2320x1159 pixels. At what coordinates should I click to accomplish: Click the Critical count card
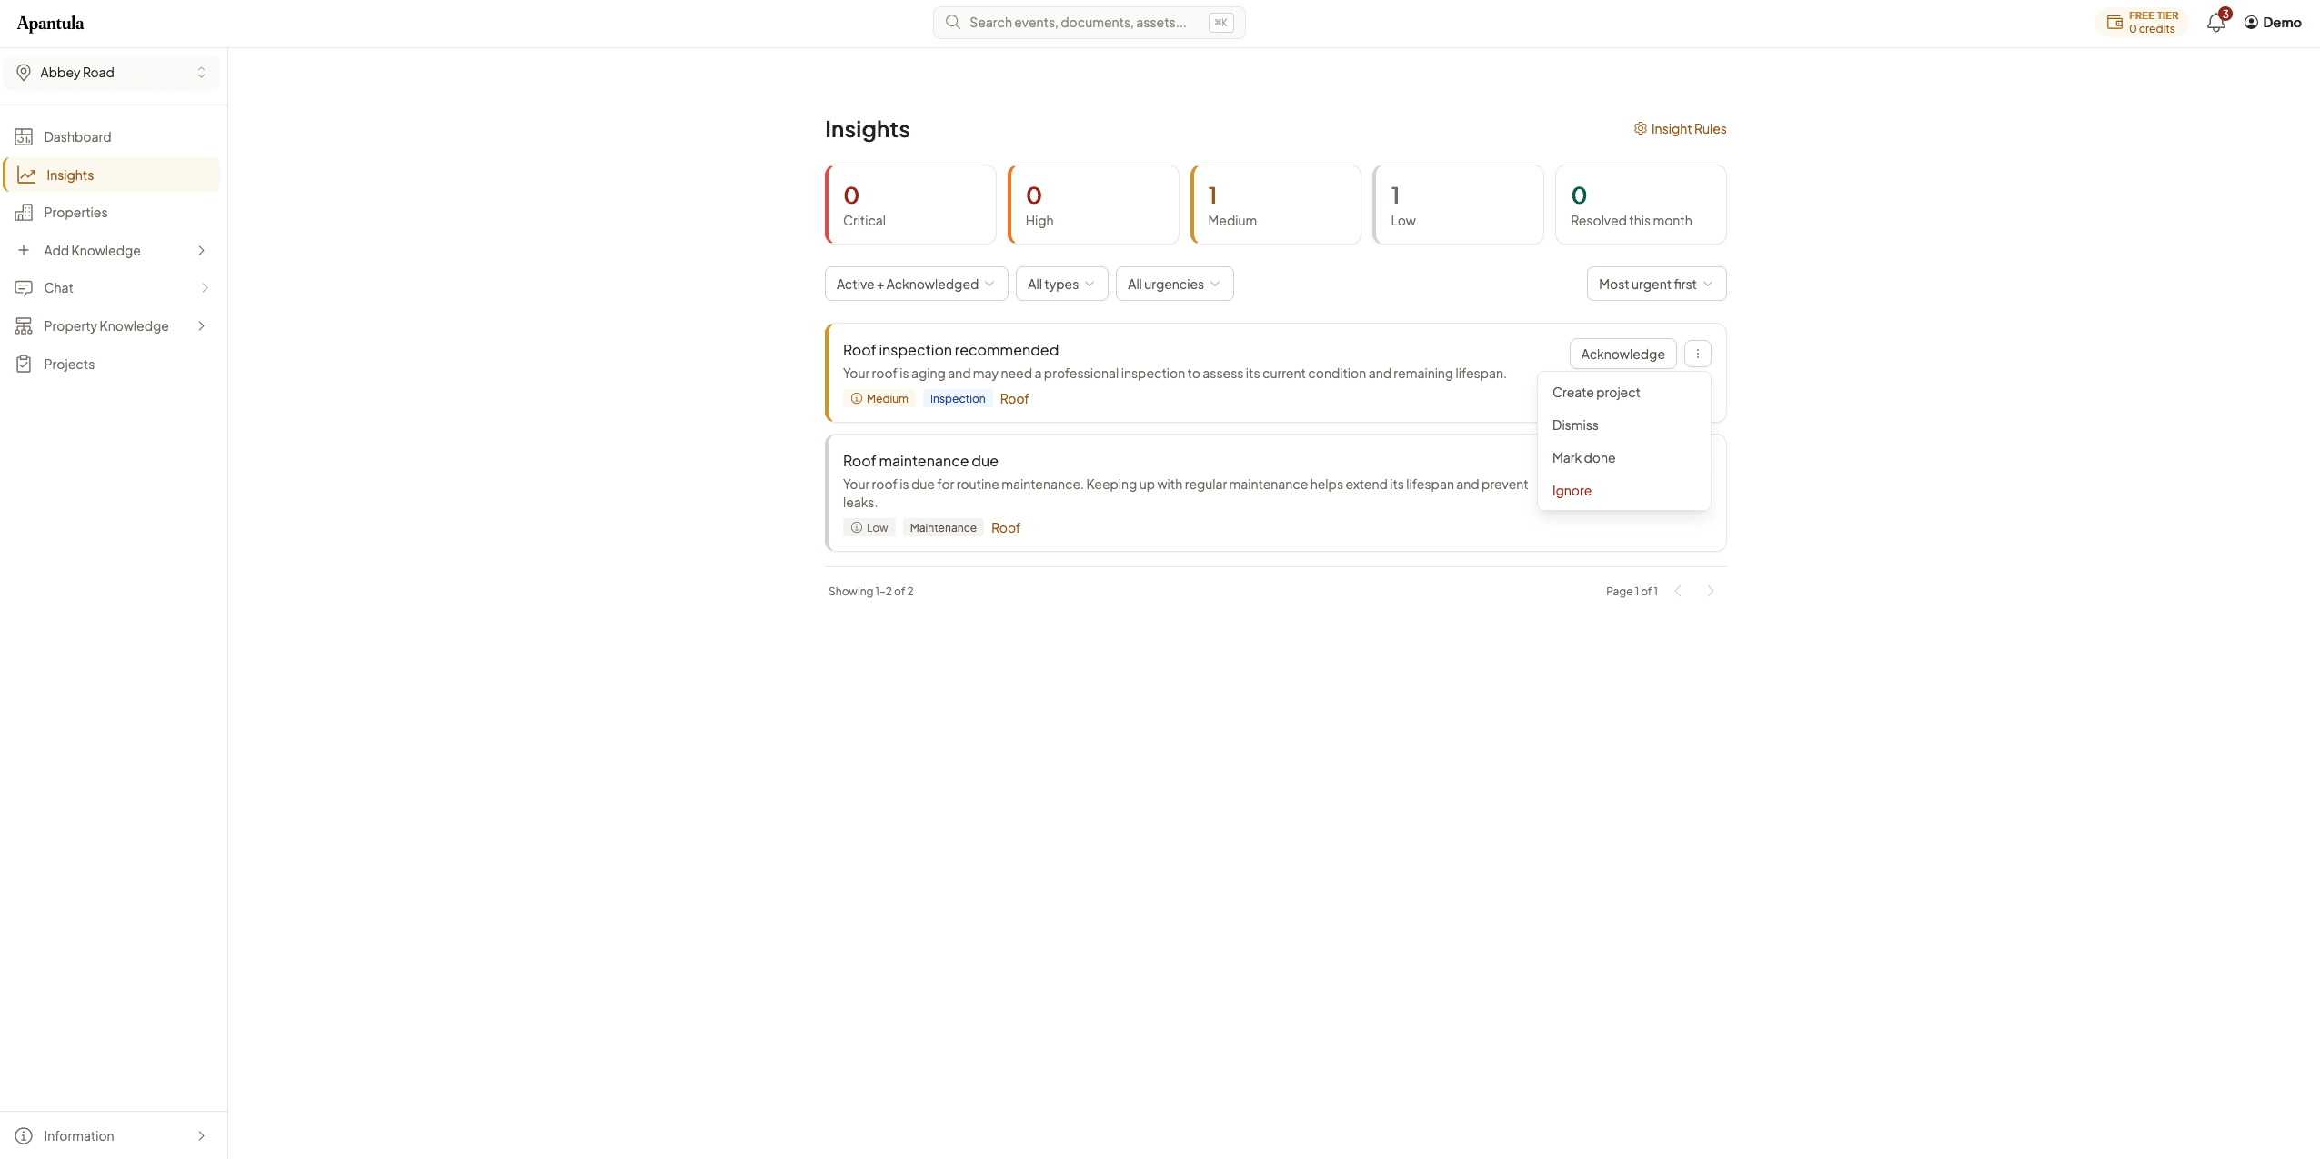[x=910, y=205]
